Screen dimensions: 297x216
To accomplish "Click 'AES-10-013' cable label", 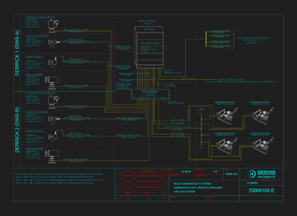I will coord(188,78).
